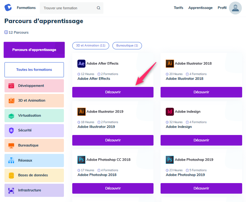Viewport: 246px width, 202px height.
Task: Click the Réseaux network icon
Action: click(11, 160)
